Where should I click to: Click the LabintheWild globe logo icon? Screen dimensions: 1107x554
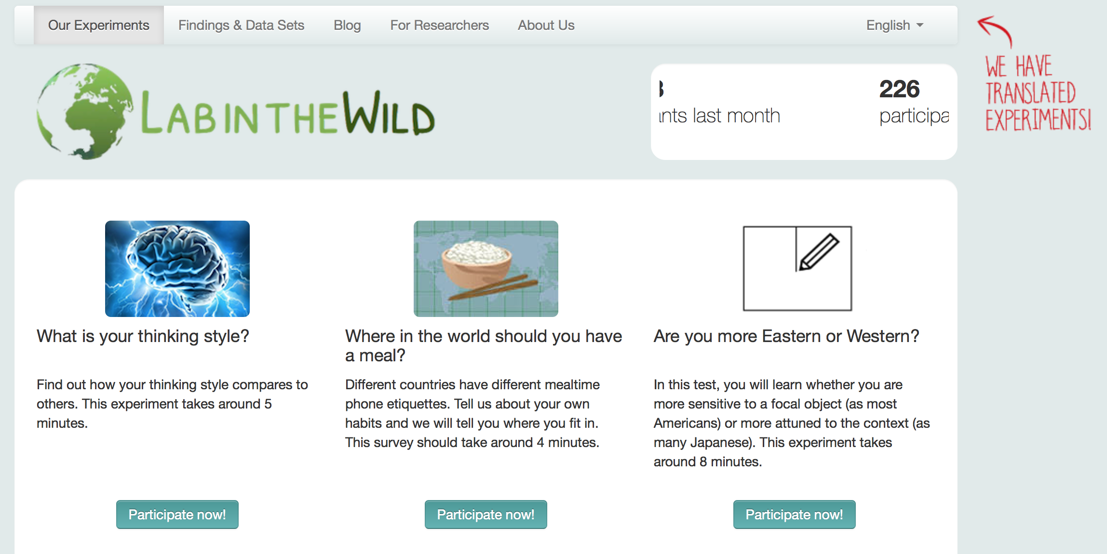click(x=84, y=112)
